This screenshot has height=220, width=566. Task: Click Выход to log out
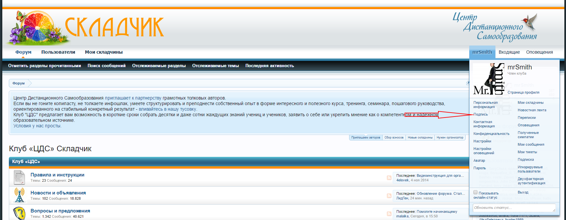[x=523, y=192]
